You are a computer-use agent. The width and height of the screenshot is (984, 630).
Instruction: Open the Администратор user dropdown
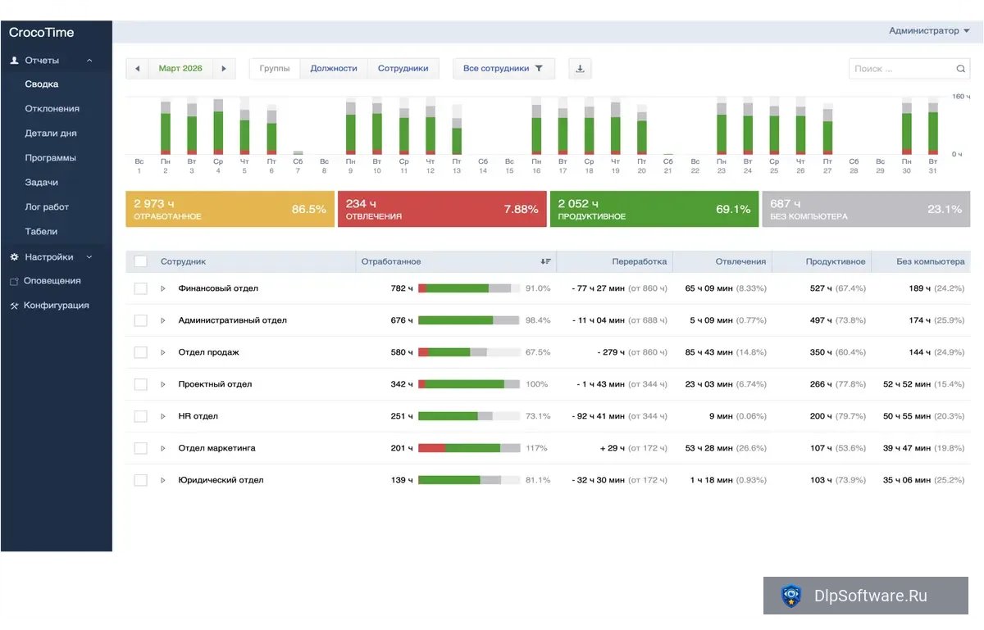930,31
